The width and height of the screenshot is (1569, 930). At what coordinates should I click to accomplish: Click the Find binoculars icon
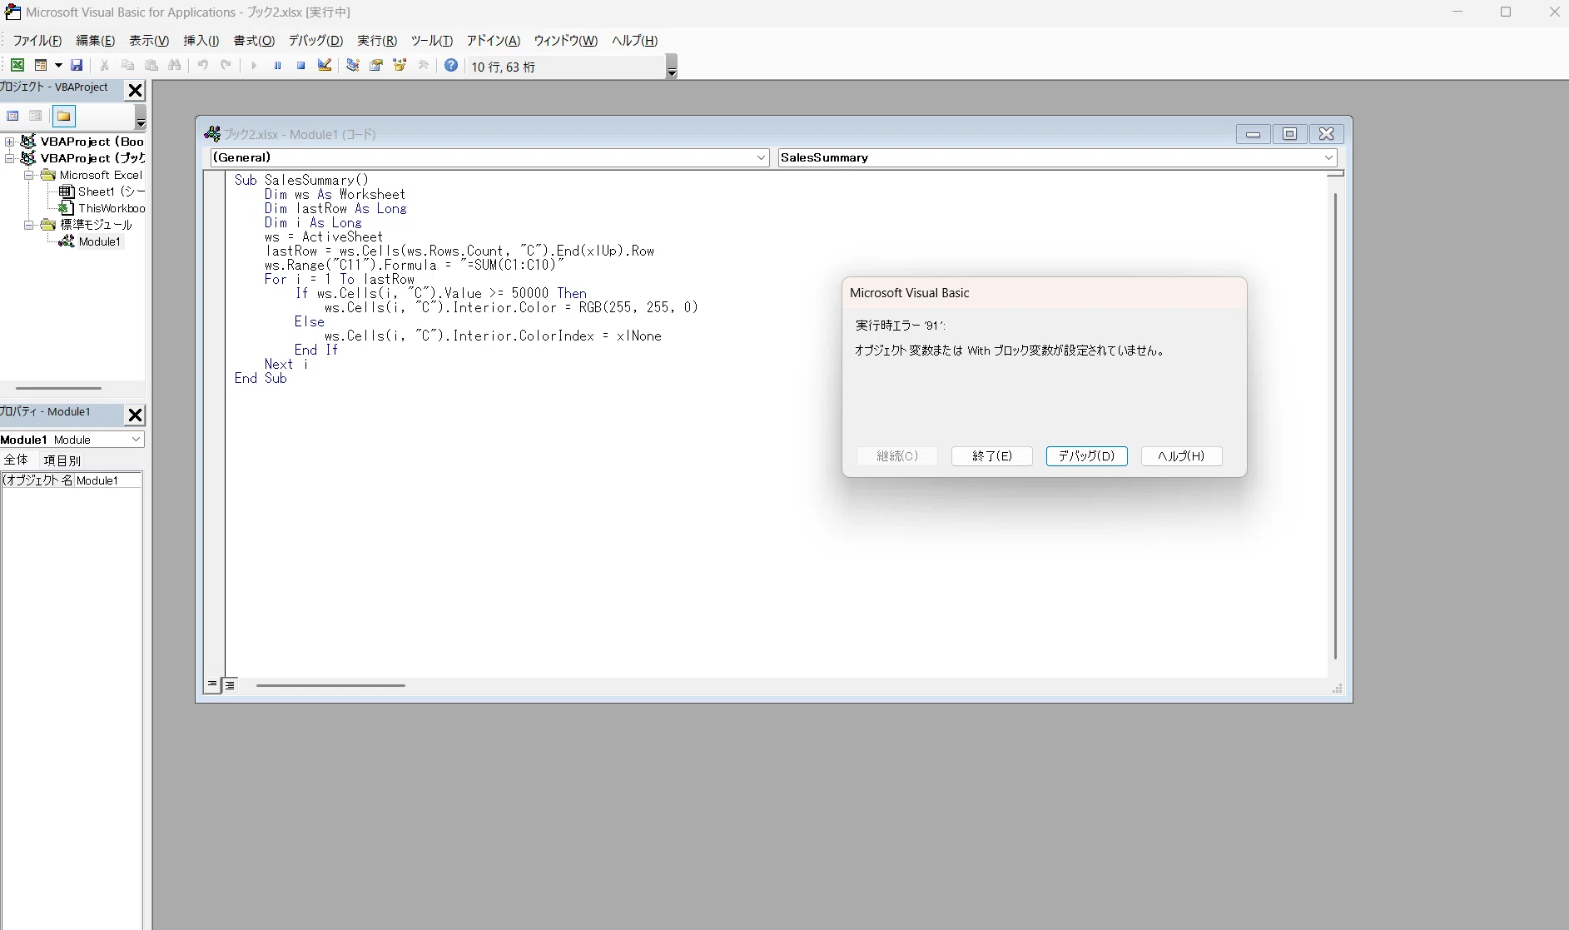tap(174, 65)
